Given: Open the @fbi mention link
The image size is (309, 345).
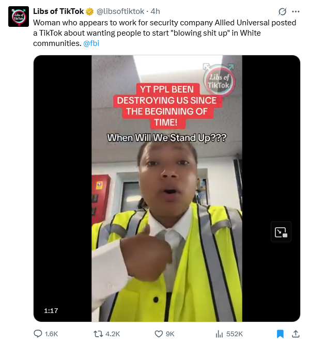Looking at the screenshot, I should pos(91,43).
